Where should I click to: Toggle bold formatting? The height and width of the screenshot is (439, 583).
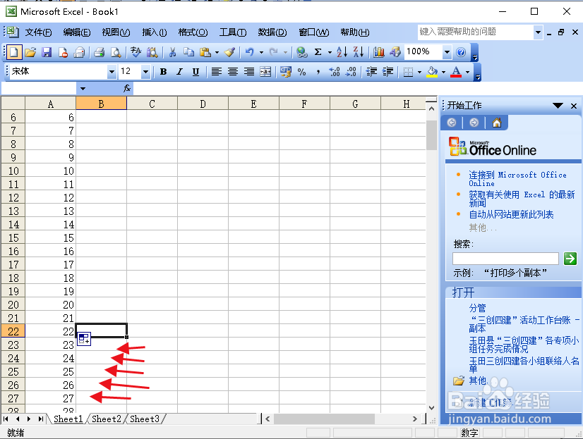(163, 72)
